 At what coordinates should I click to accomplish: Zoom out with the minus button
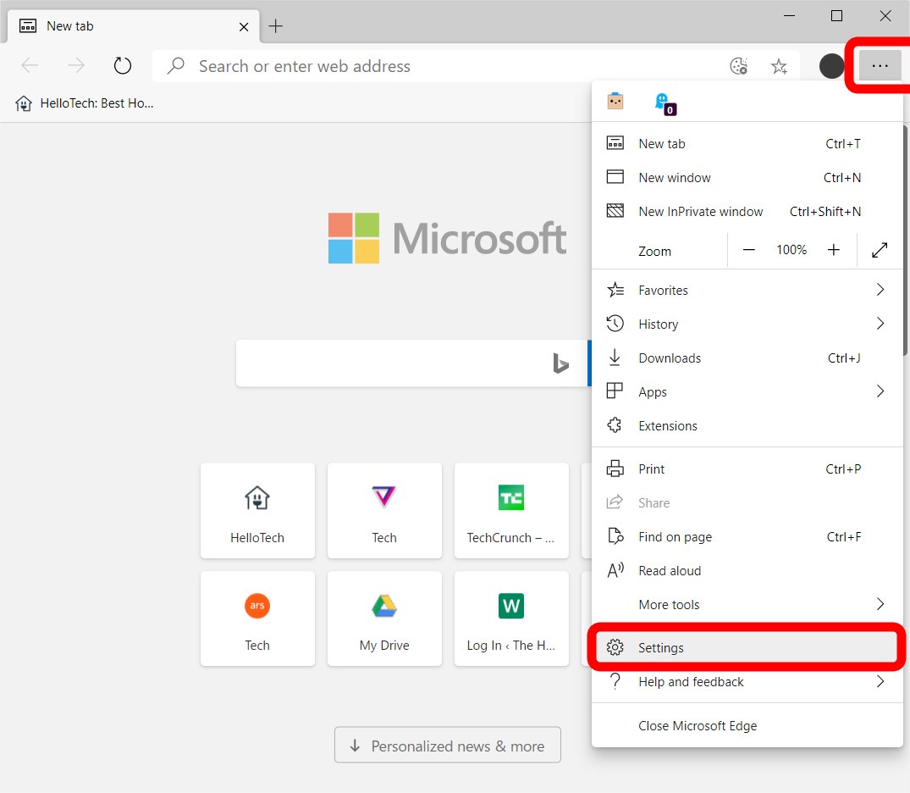pos(749,250)
